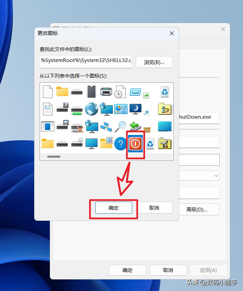Viewport: 243px width, 291px height.
Task: Confirm with 确定 in Change Icon dialog
Action: [x=114, y=208]
